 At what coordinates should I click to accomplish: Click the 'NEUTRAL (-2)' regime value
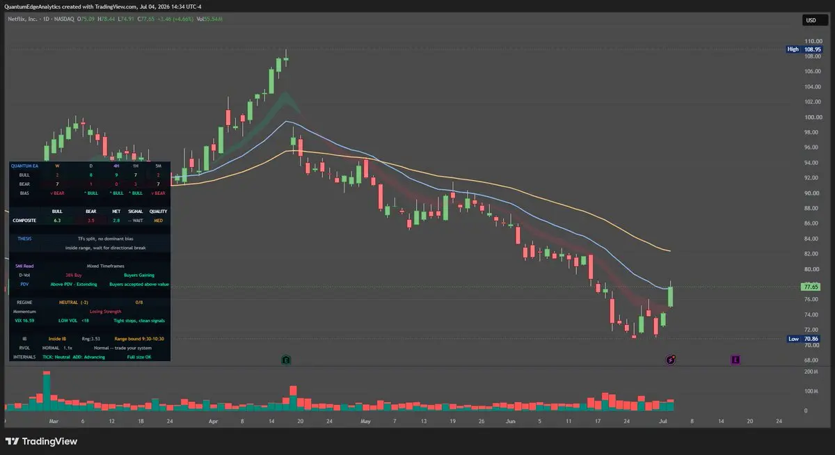pos(74,302)
